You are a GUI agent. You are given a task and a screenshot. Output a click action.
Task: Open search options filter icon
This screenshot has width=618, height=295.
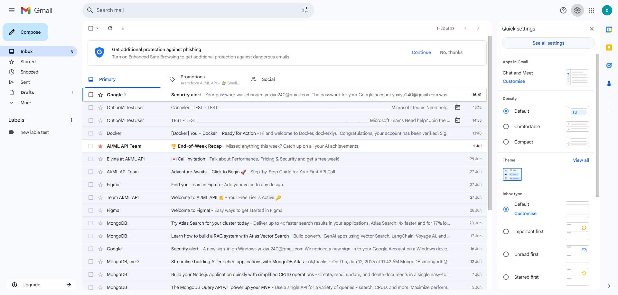[x=305, y=10]
